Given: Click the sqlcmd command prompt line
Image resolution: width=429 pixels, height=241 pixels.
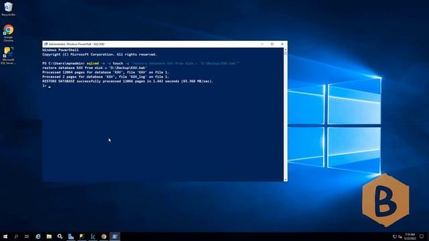Looking at the screenshot, I should (x=141, y=64).
